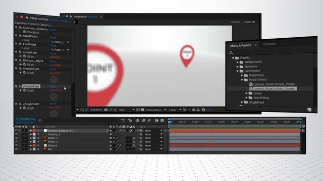
Task: Open the Active Camera view dropdown
Action: pos(156,110)
